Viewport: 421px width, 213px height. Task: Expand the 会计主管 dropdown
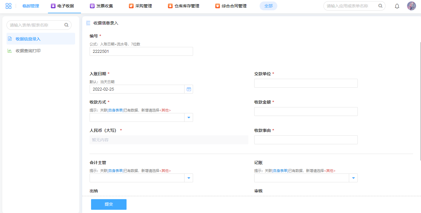(x=189, y=178)
